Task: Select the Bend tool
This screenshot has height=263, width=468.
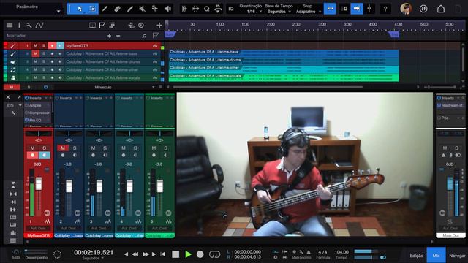Action: click(x=154, y=9)
